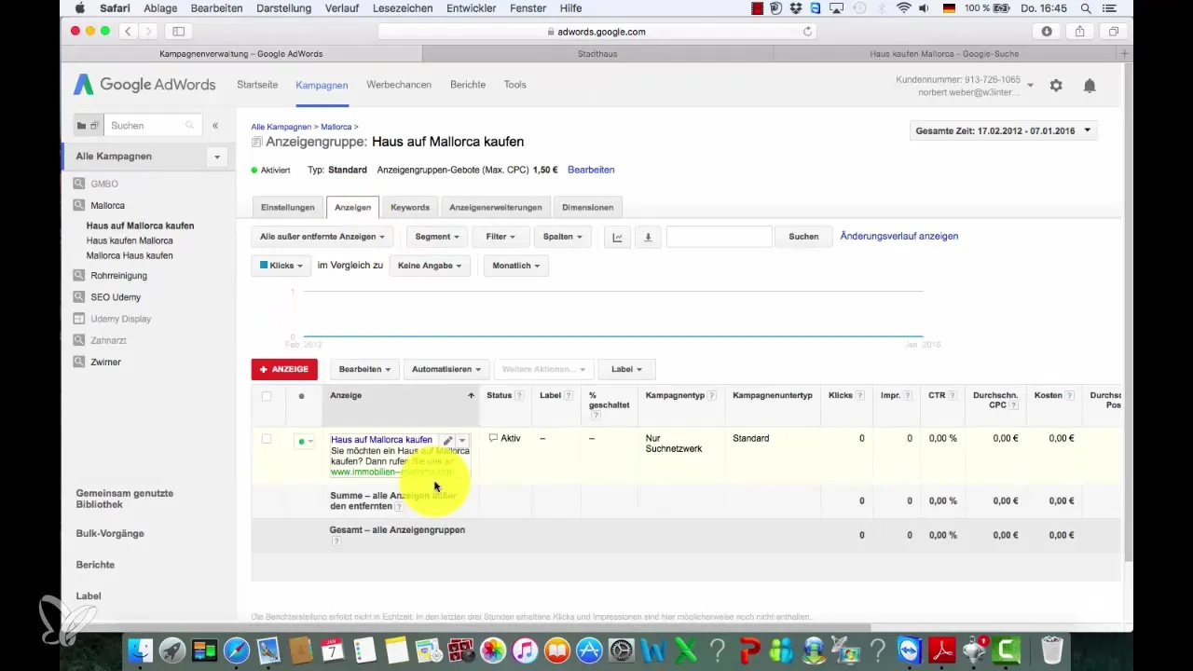Open the Spalten dropdown

pos(562,237)
